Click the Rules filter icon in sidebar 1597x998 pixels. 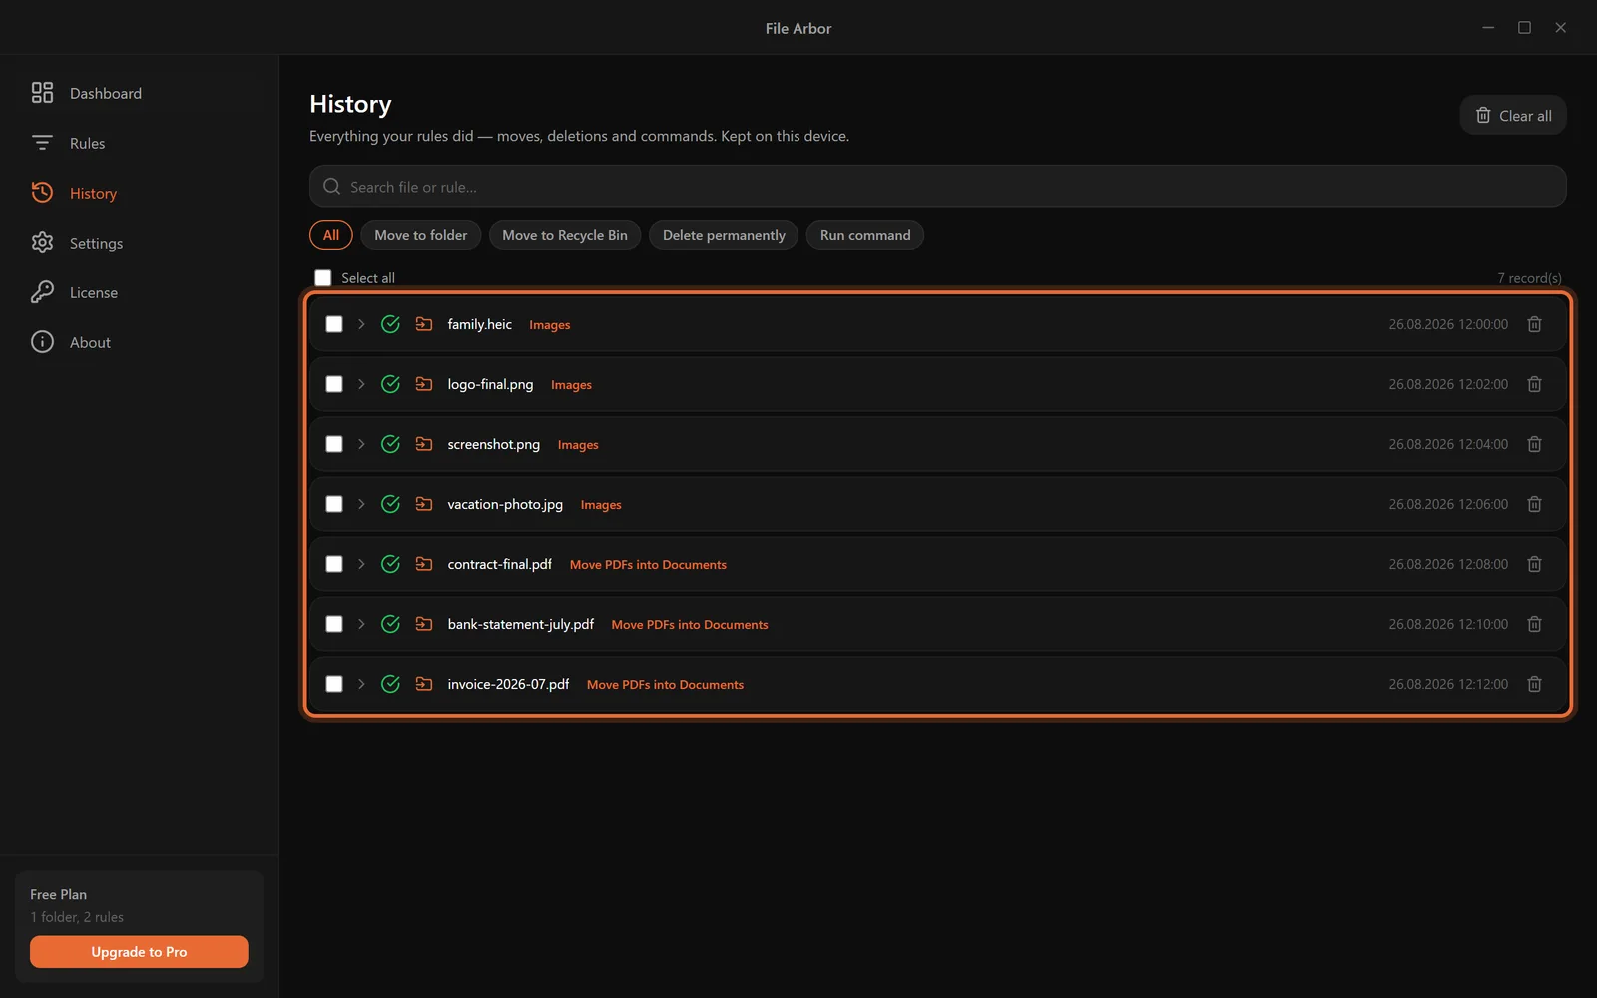42,143
